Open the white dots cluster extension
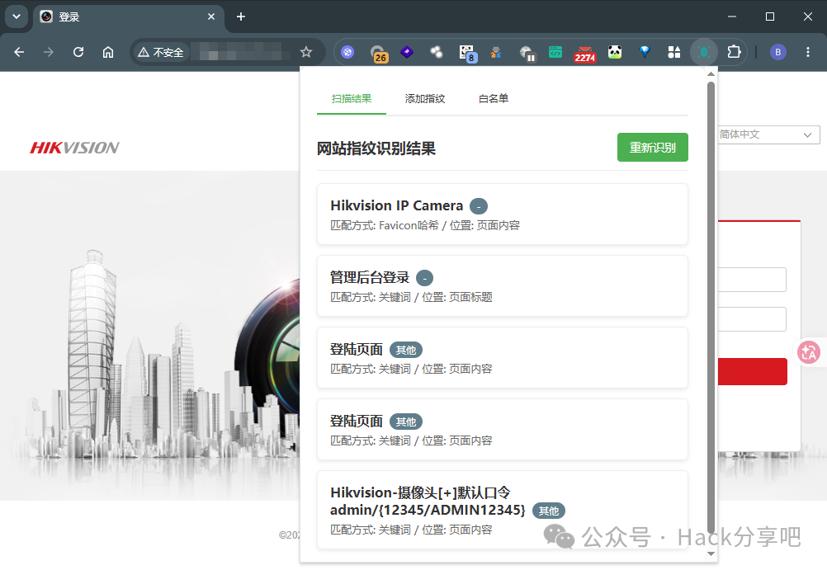This screenshot has width=827, height=570. coord(436,52)
